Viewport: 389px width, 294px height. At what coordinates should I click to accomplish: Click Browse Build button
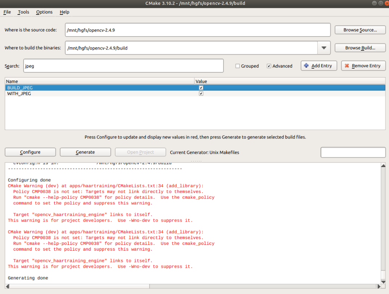(360, 48)
